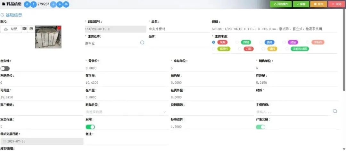
Task: Jump to the last record with the right arrow
Action: click(x=60, y=4)
